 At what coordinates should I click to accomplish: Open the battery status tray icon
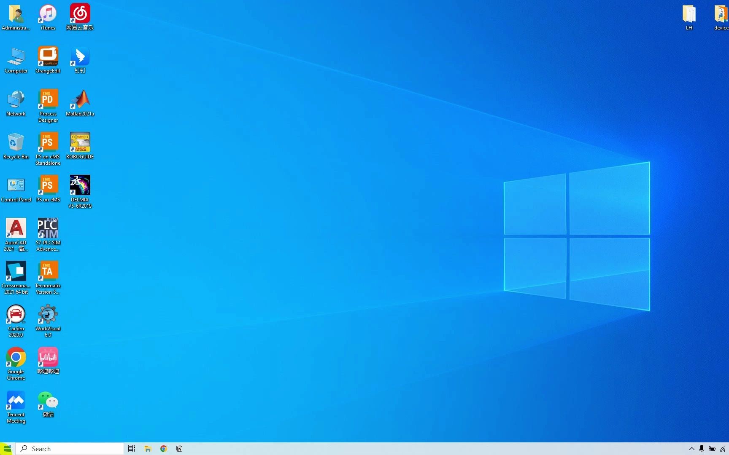click(x=712, y=449)
